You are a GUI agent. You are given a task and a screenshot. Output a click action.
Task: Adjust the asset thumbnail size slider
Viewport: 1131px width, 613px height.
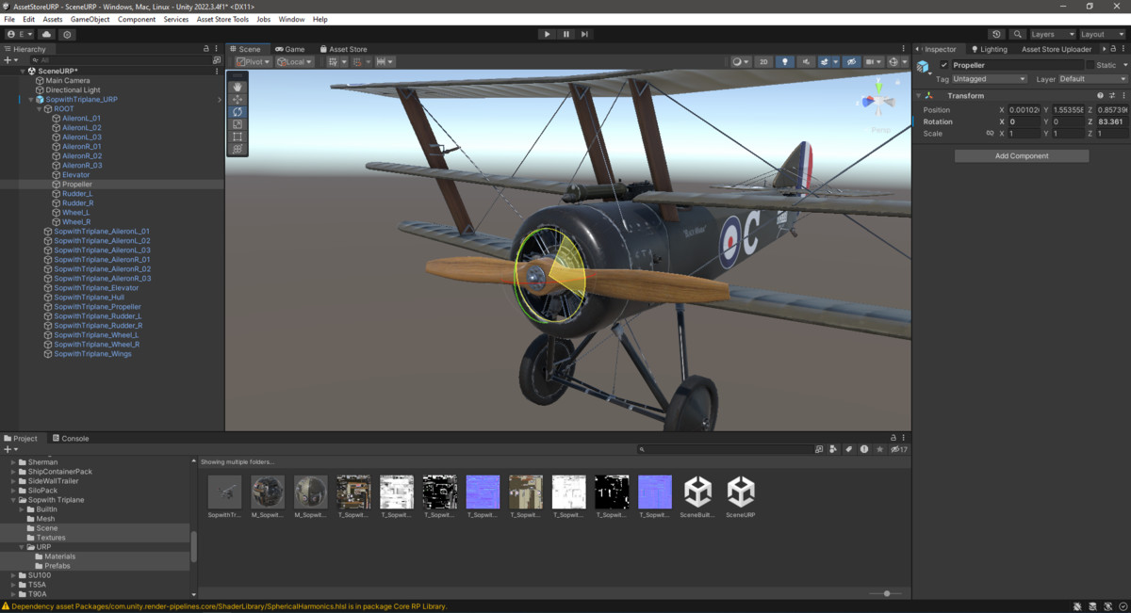point(886,593)
